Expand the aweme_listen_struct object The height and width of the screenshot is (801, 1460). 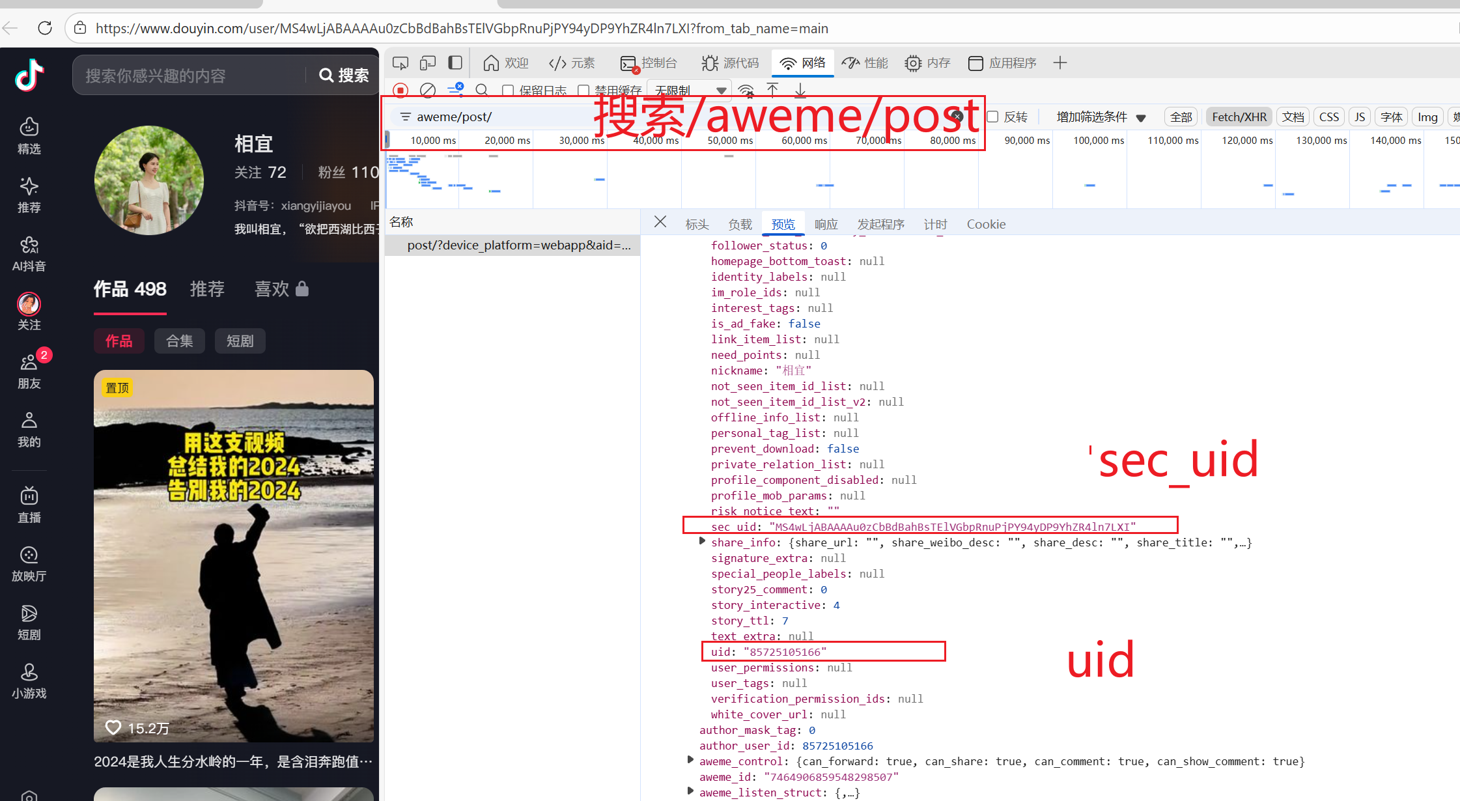[690, 791]
